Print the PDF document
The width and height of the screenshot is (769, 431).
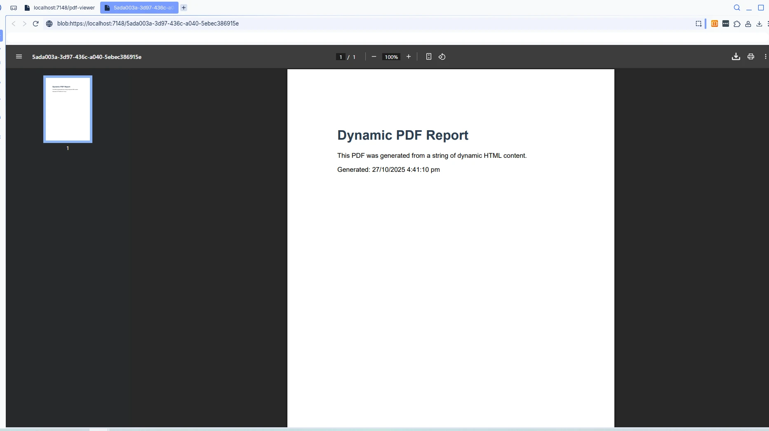click(750, 56)
